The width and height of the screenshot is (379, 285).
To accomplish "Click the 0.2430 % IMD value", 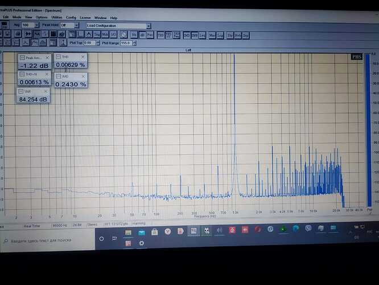I will coord(71,84).
